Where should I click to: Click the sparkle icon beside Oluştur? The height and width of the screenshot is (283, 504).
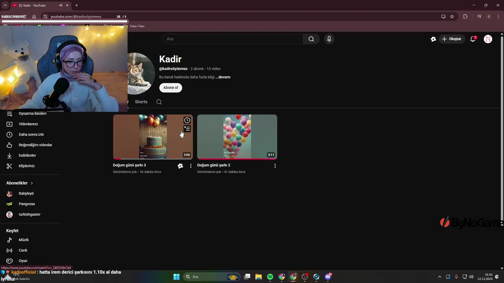tap(434, 39)
